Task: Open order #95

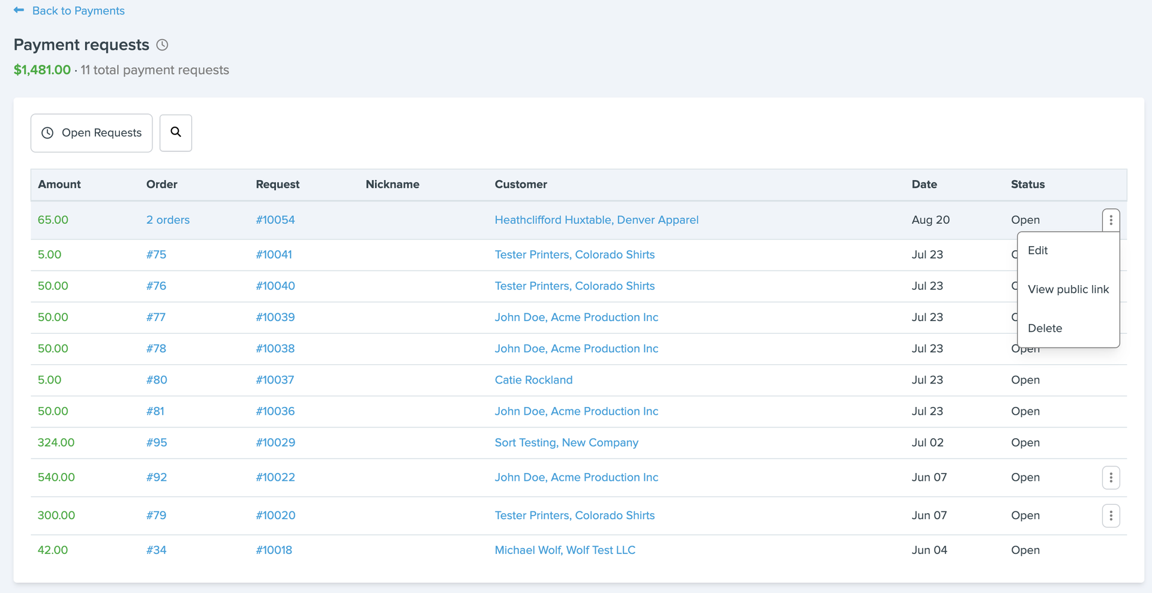Action: (x=157, y=442)
